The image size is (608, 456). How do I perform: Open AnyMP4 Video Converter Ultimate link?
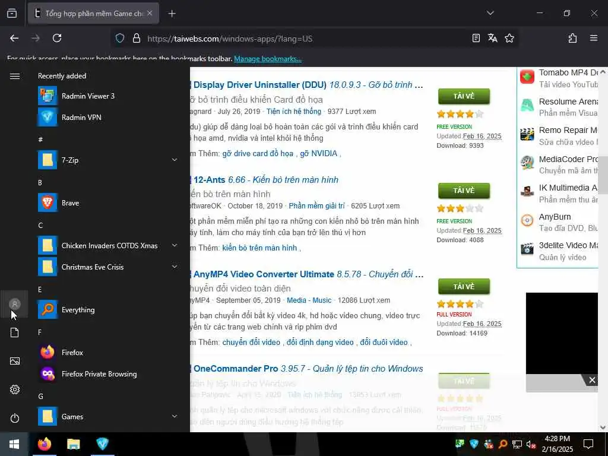307,274
